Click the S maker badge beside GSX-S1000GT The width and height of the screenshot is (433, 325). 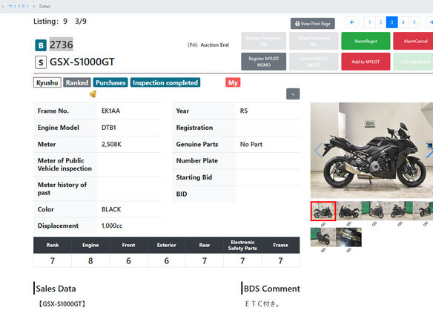click(x=41, y=62)
